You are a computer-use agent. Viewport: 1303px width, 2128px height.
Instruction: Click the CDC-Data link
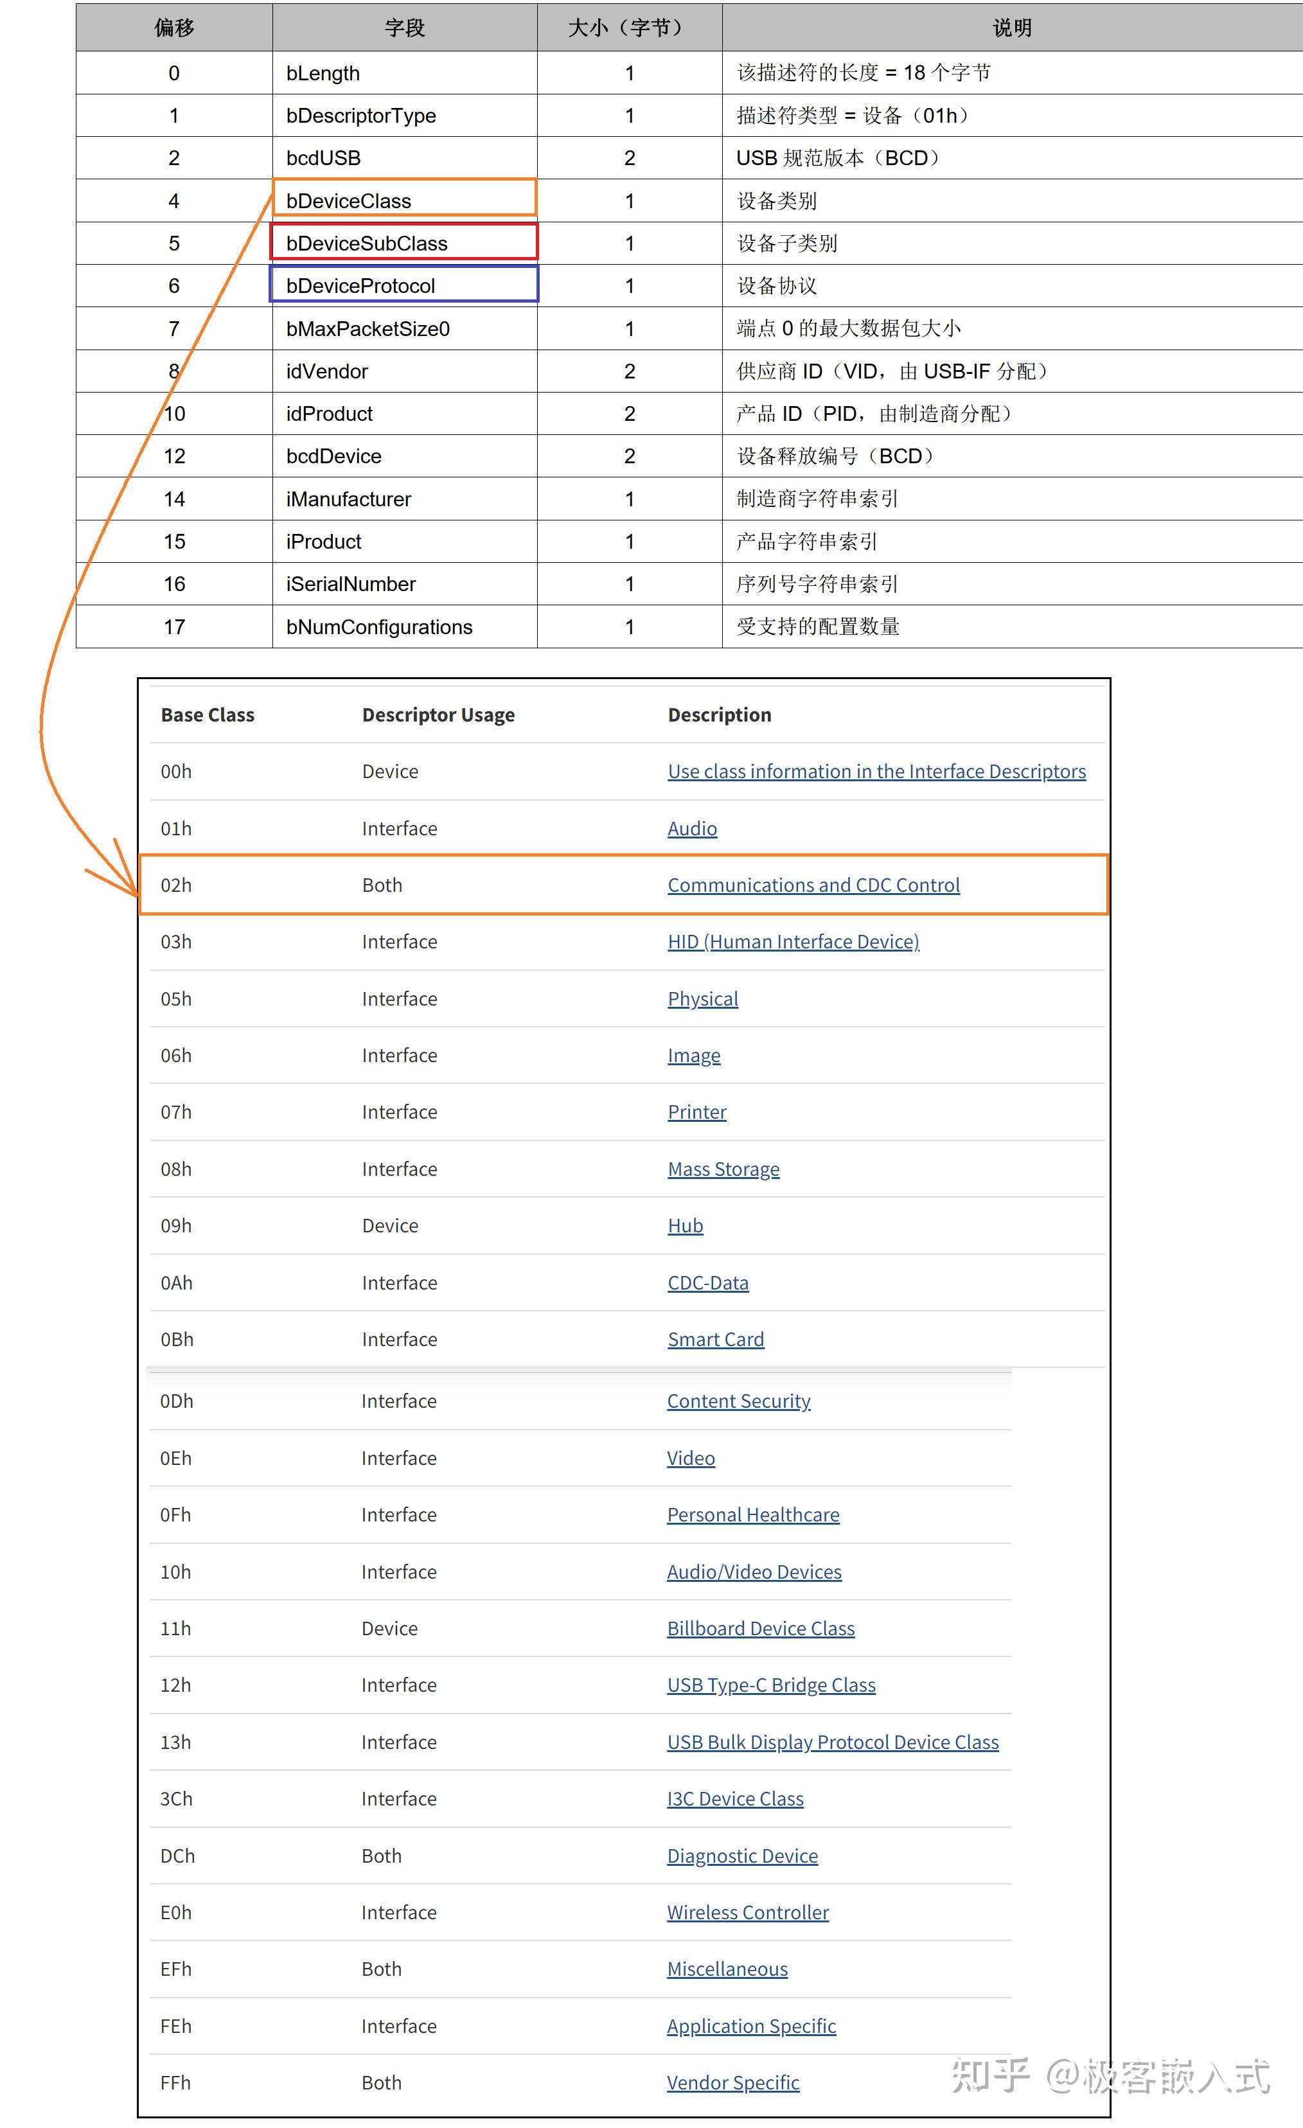(707, 1282)
